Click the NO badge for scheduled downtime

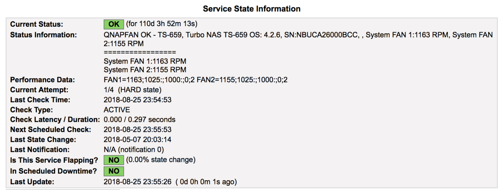tap(114, 171)
